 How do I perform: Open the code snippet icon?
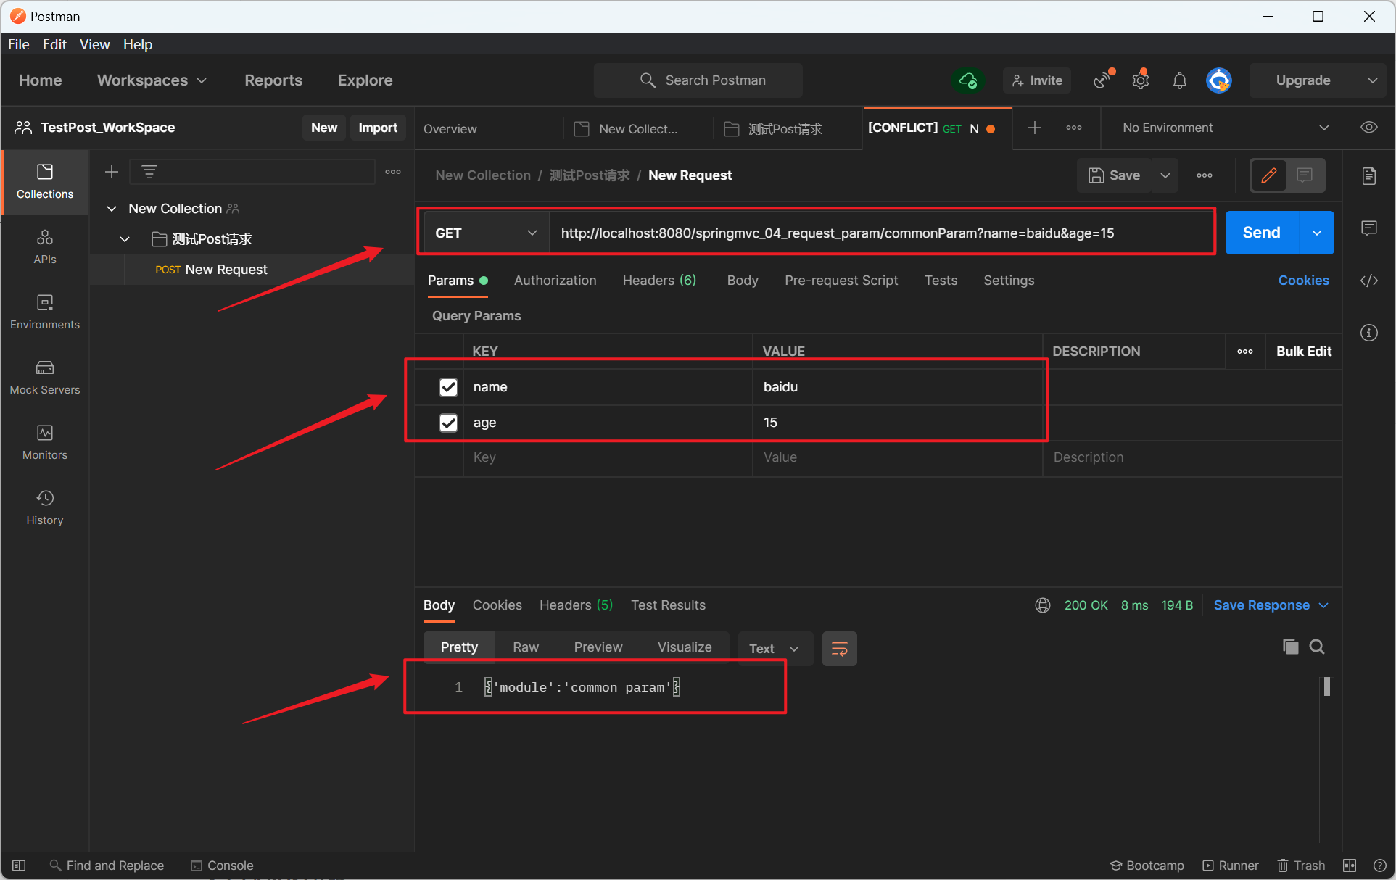(1369, 281)
